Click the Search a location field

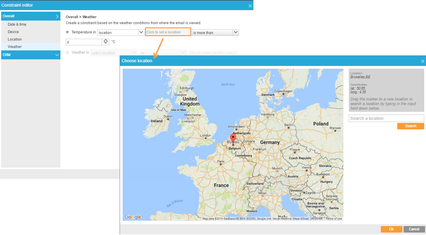click(x=386, y=118)
